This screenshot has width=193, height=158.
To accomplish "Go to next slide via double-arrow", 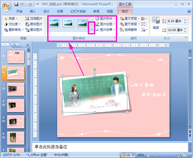I will (190, 135).
